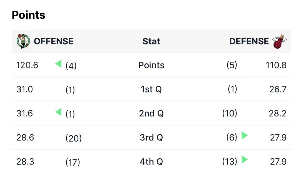Click the 110.8 defense points value
The width and height of the screenshot is (303, 171).
(276, 65)
